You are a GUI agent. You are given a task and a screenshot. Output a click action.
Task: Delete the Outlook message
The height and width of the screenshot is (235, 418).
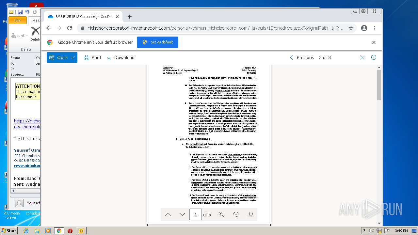point(35,34)
